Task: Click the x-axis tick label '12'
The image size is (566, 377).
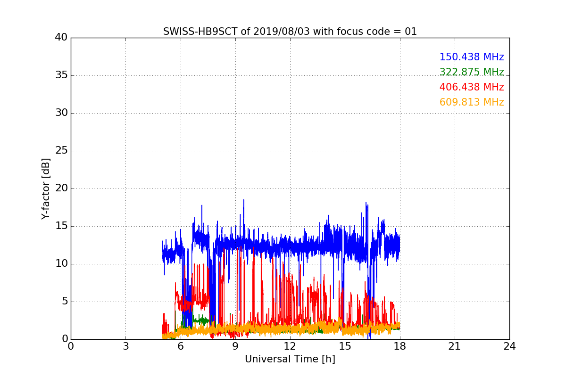Action: 290,346
